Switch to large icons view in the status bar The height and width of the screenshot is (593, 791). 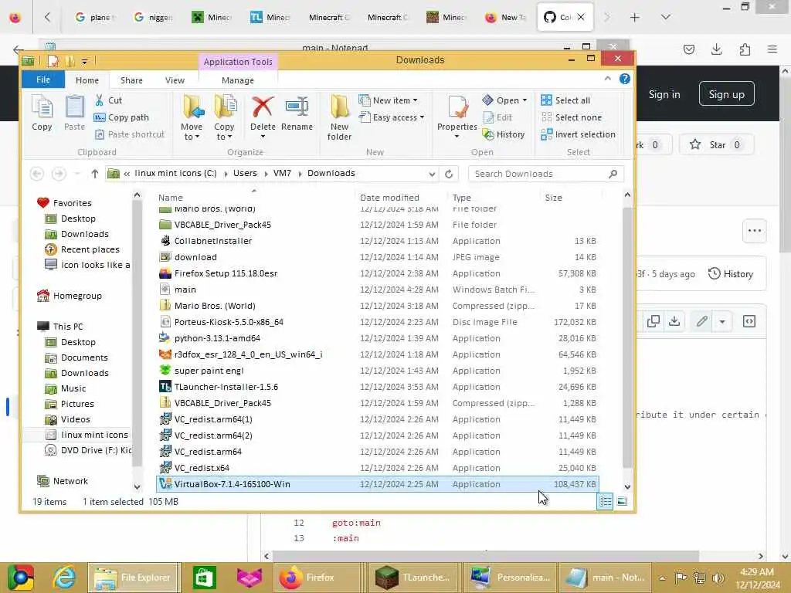click(623, 501)
